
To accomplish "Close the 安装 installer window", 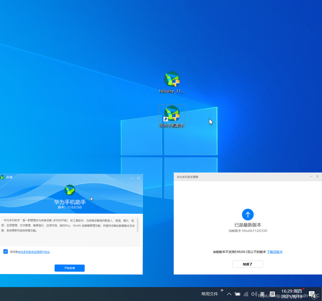I will pos(139,178).
